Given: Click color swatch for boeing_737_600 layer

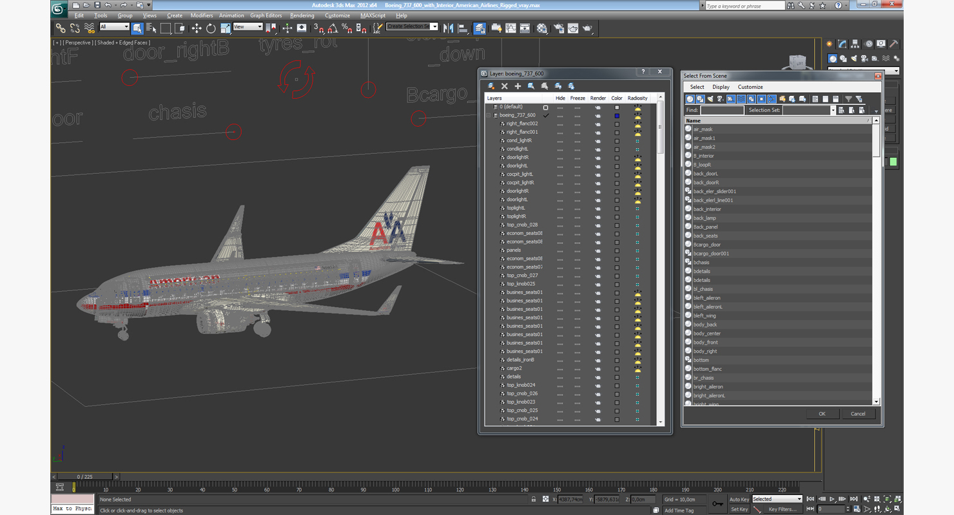Looking at the screenshot, I should (x=617, y=115).
